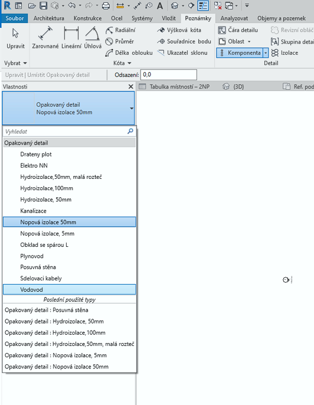Close the Vlastnosti panel
Viewport: 314px width, 405px height.
tap(130, 87)
